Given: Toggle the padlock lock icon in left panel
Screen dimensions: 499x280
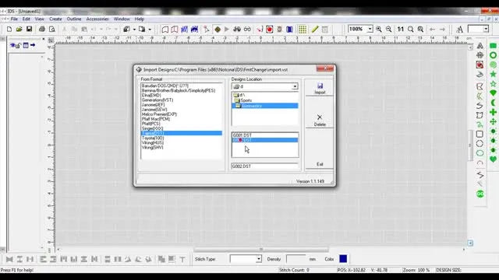Looking at the screenshot, I should point(19,46).
